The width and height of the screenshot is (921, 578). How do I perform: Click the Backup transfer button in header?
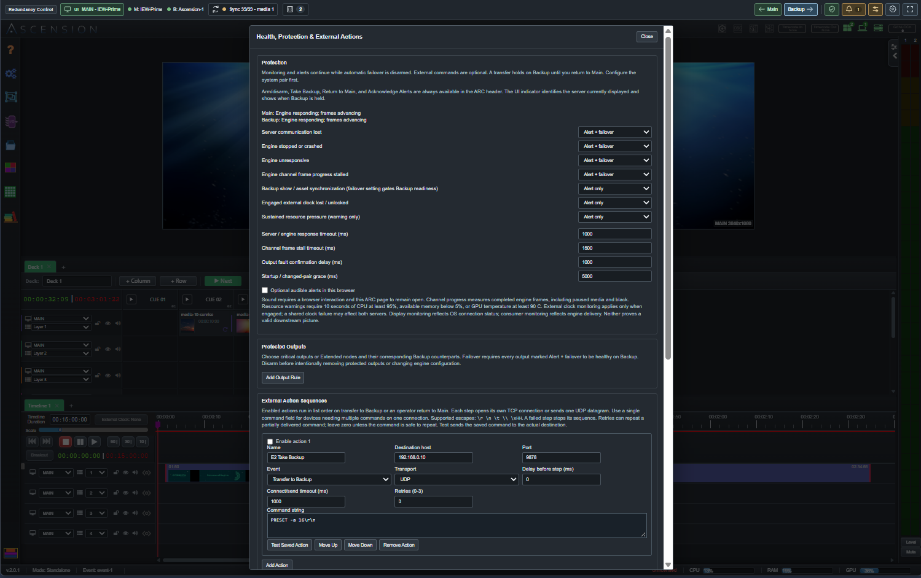[801, 9]
